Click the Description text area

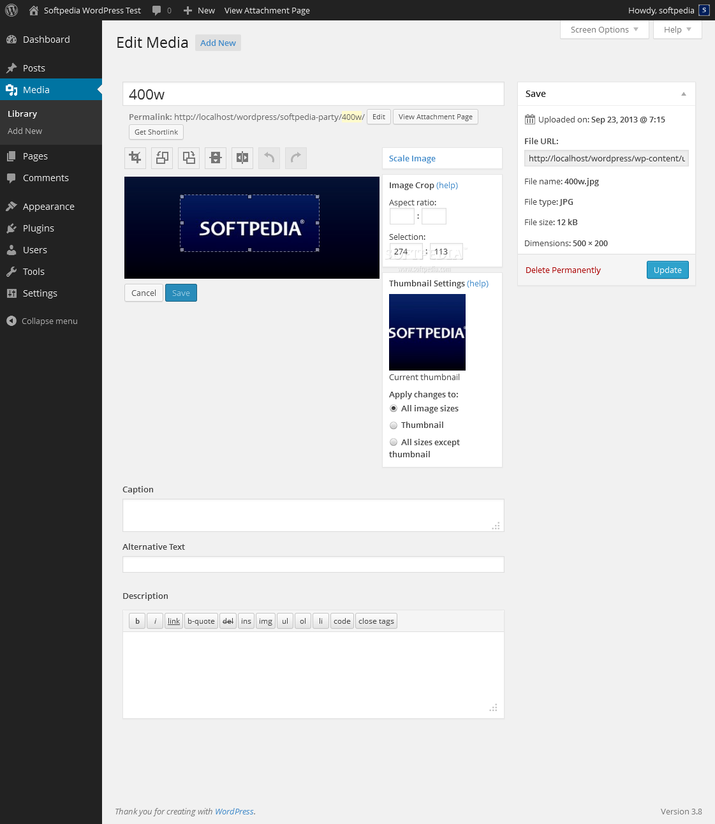(313, 675)
